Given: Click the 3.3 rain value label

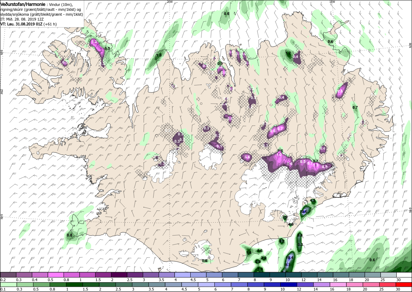Looking at the screenshot, I should tap(300, 245).
